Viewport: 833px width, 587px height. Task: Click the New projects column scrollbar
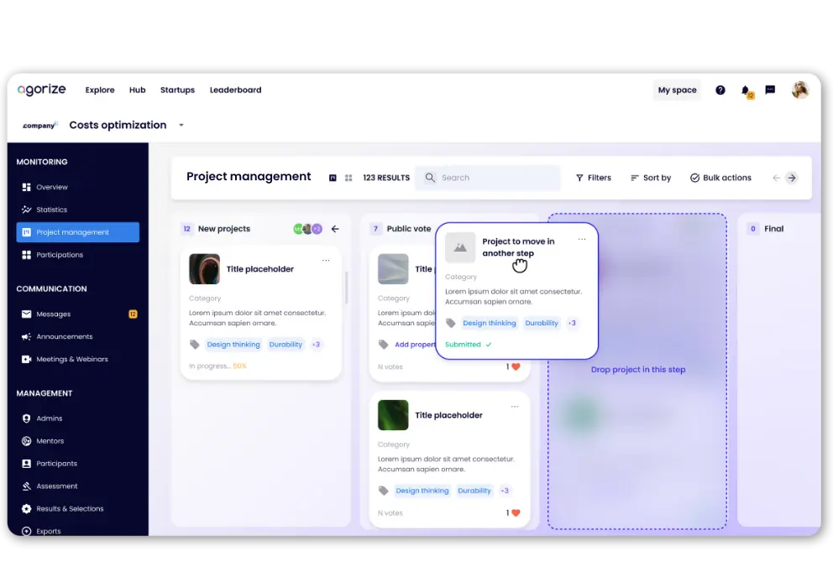point(346,288)
